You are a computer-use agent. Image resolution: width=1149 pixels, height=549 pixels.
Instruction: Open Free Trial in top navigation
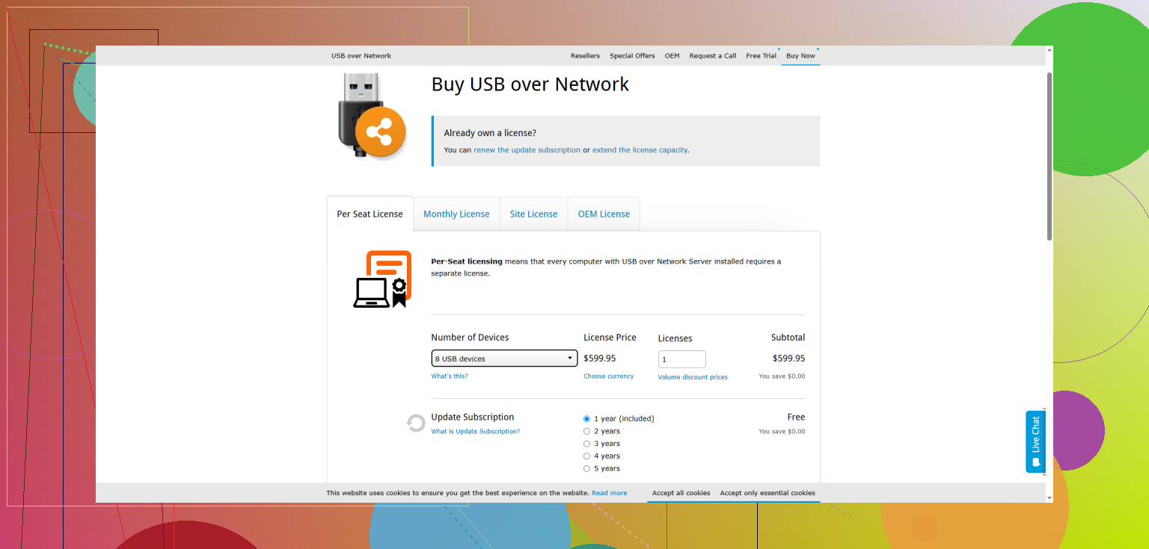761,56
